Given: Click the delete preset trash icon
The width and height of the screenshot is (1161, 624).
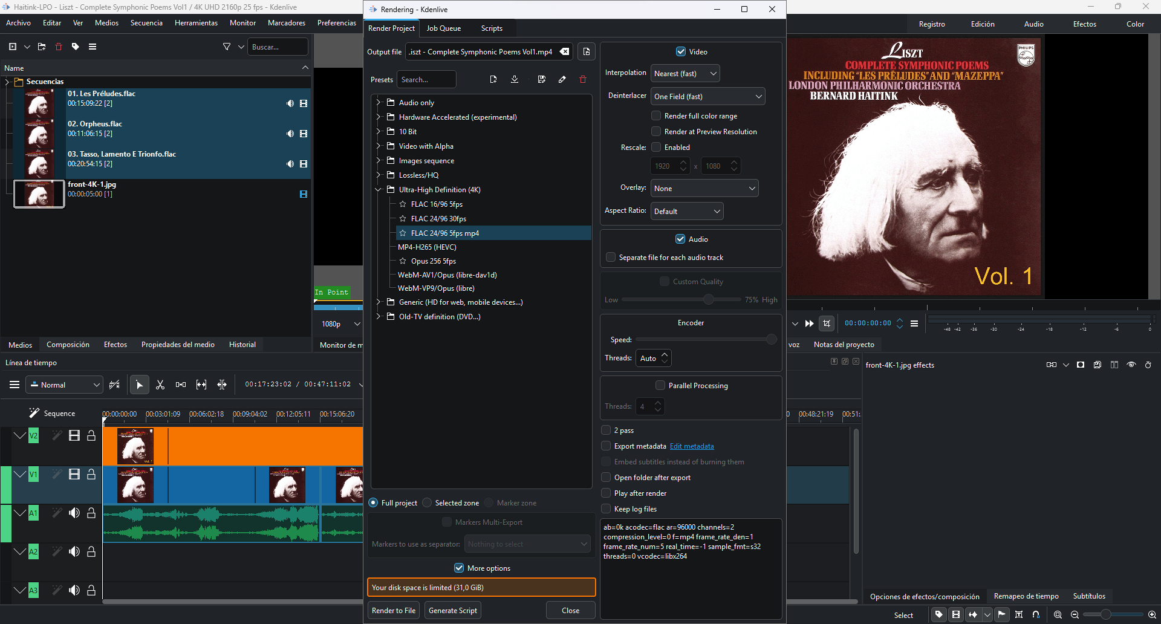Looking at the screenshot, I should 583,80.
